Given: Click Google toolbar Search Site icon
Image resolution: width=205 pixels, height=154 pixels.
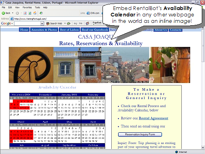Looking at the screenshot, I should pyautogui.click(x=68, y=24).
